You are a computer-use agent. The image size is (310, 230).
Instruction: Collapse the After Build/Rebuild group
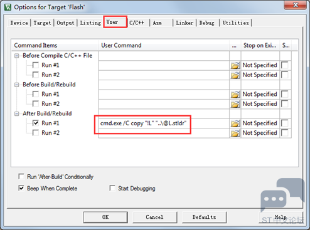(x=17, y=113)
